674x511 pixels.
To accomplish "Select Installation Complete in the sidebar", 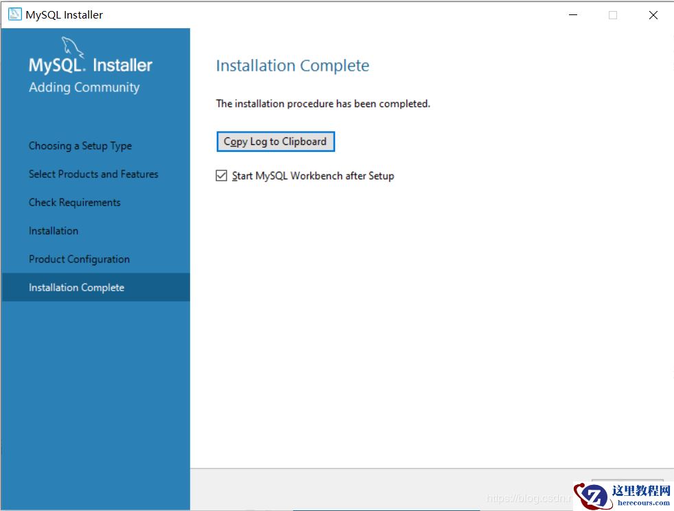I will 96,287.
